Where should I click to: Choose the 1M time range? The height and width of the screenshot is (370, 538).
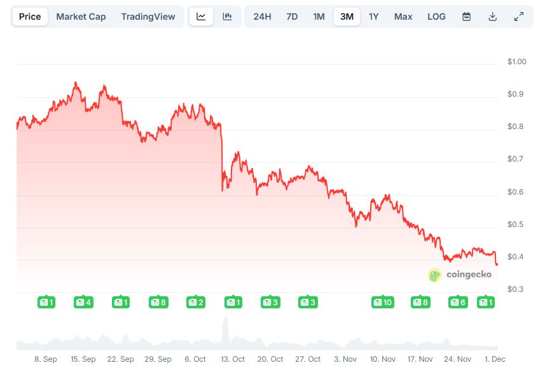pos(319,16)
